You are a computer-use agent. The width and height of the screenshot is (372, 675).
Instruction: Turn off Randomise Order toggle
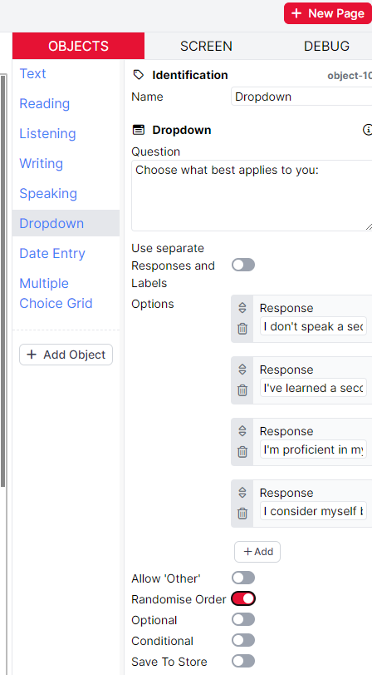(243, 598)
